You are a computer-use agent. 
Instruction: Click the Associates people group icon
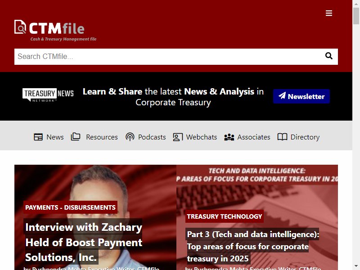coord(229,137)
